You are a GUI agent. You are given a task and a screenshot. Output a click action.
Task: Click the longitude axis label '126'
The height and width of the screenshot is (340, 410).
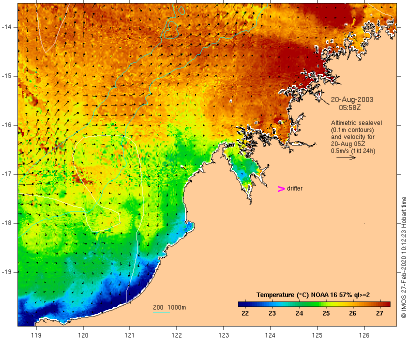[364, 335]
